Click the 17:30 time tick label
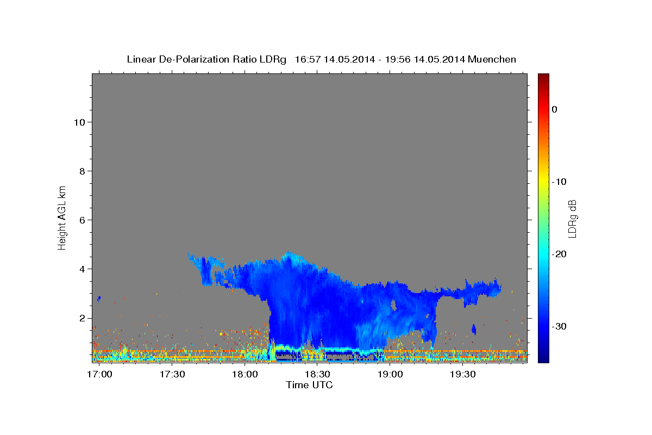Screen dimensions: 652x435 pos(172,374)
